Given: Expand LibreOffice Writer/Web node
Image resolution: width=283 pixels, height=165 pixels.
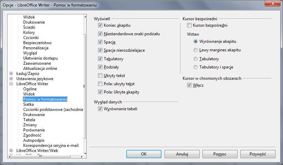Looking at the screenshot, I should pyautogui.click(x=11, y=151).
